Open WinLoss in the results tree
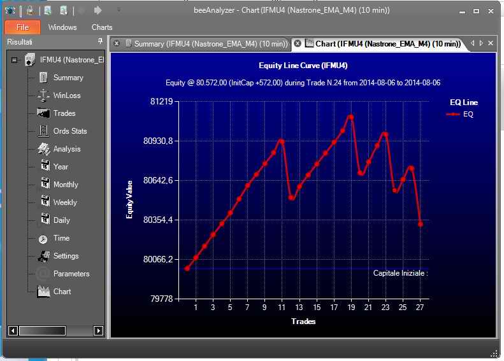 point(67,96)
